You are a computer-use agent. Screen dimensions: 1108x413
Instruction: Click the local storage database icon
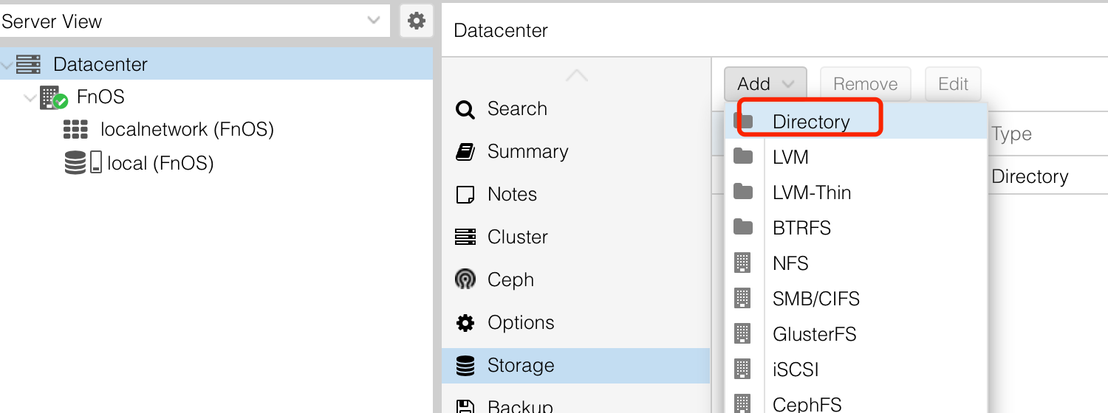pyautogui.click(x=75, y=162)
